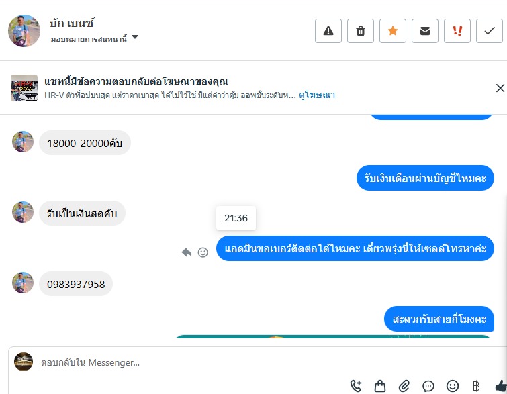Toggle the red double-exclamation priority flag

(457, 31)
